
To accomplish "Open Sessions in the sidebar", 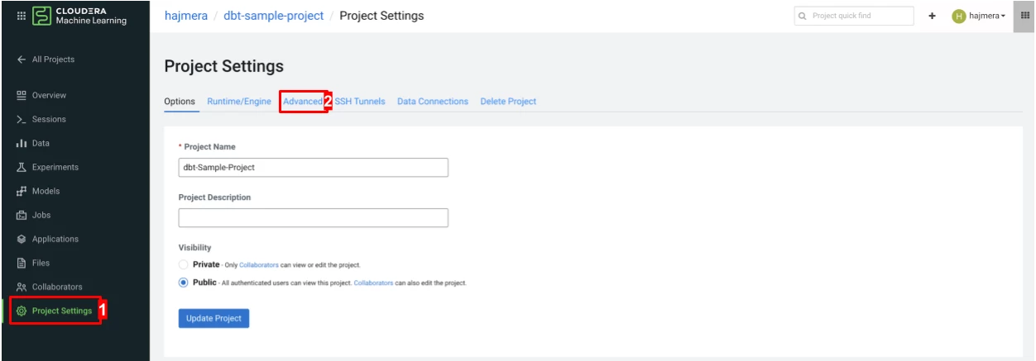I will 41,119.
